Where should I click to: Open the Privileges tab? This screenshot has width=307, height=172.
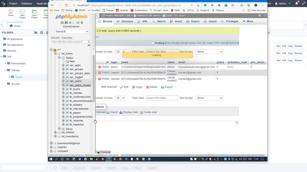point(230,21)
